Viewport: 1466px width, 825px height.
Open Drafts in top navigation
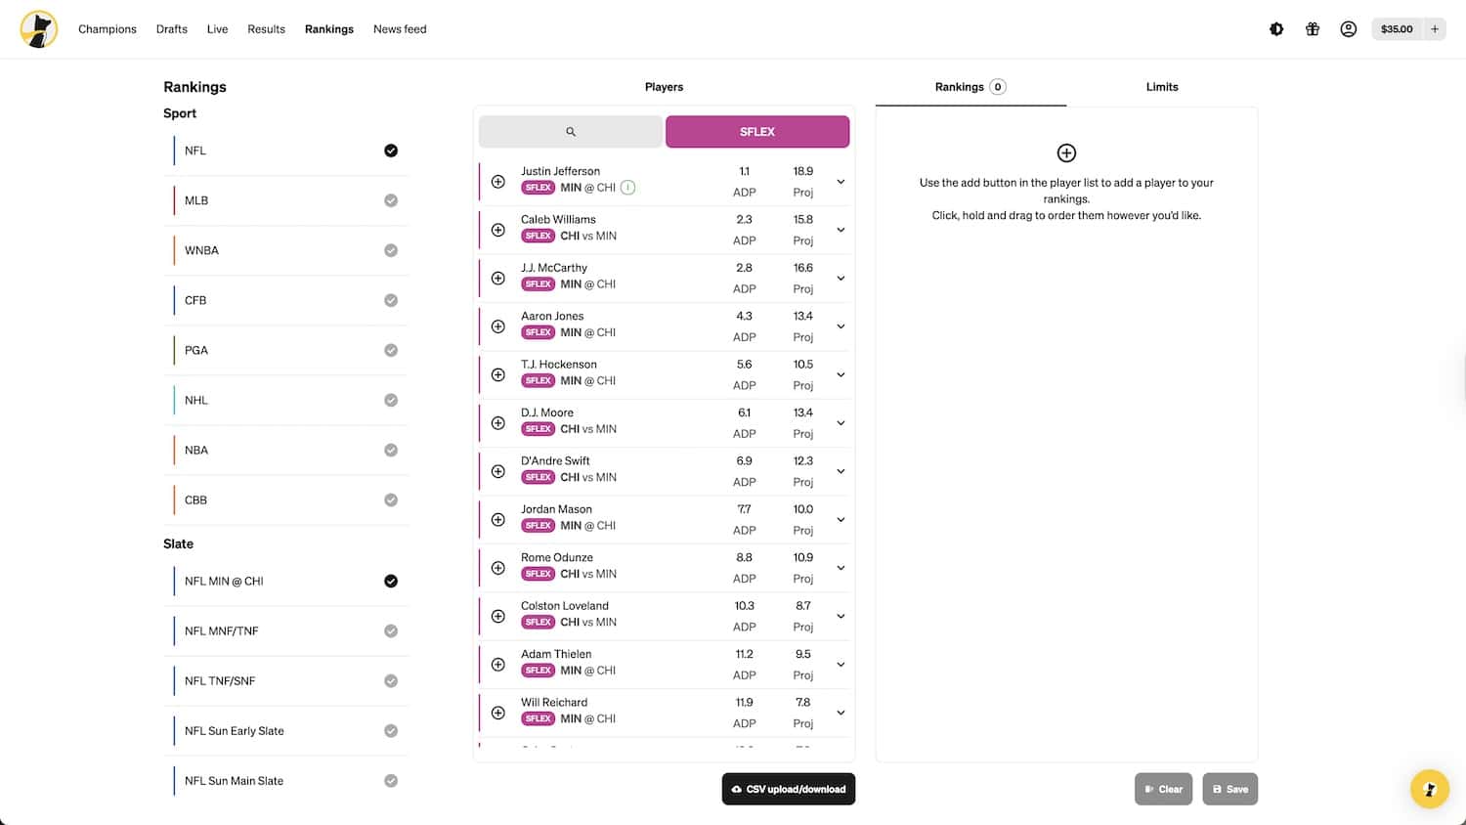172,29
